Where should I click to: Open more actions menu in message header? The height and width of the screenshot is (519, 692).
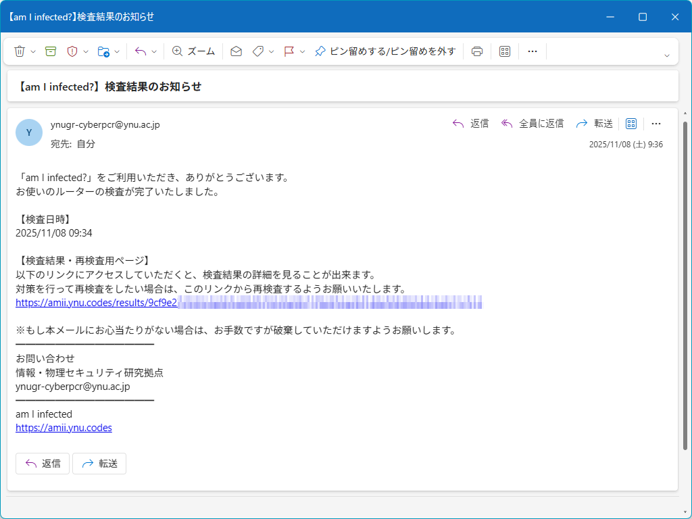(656, 124)
